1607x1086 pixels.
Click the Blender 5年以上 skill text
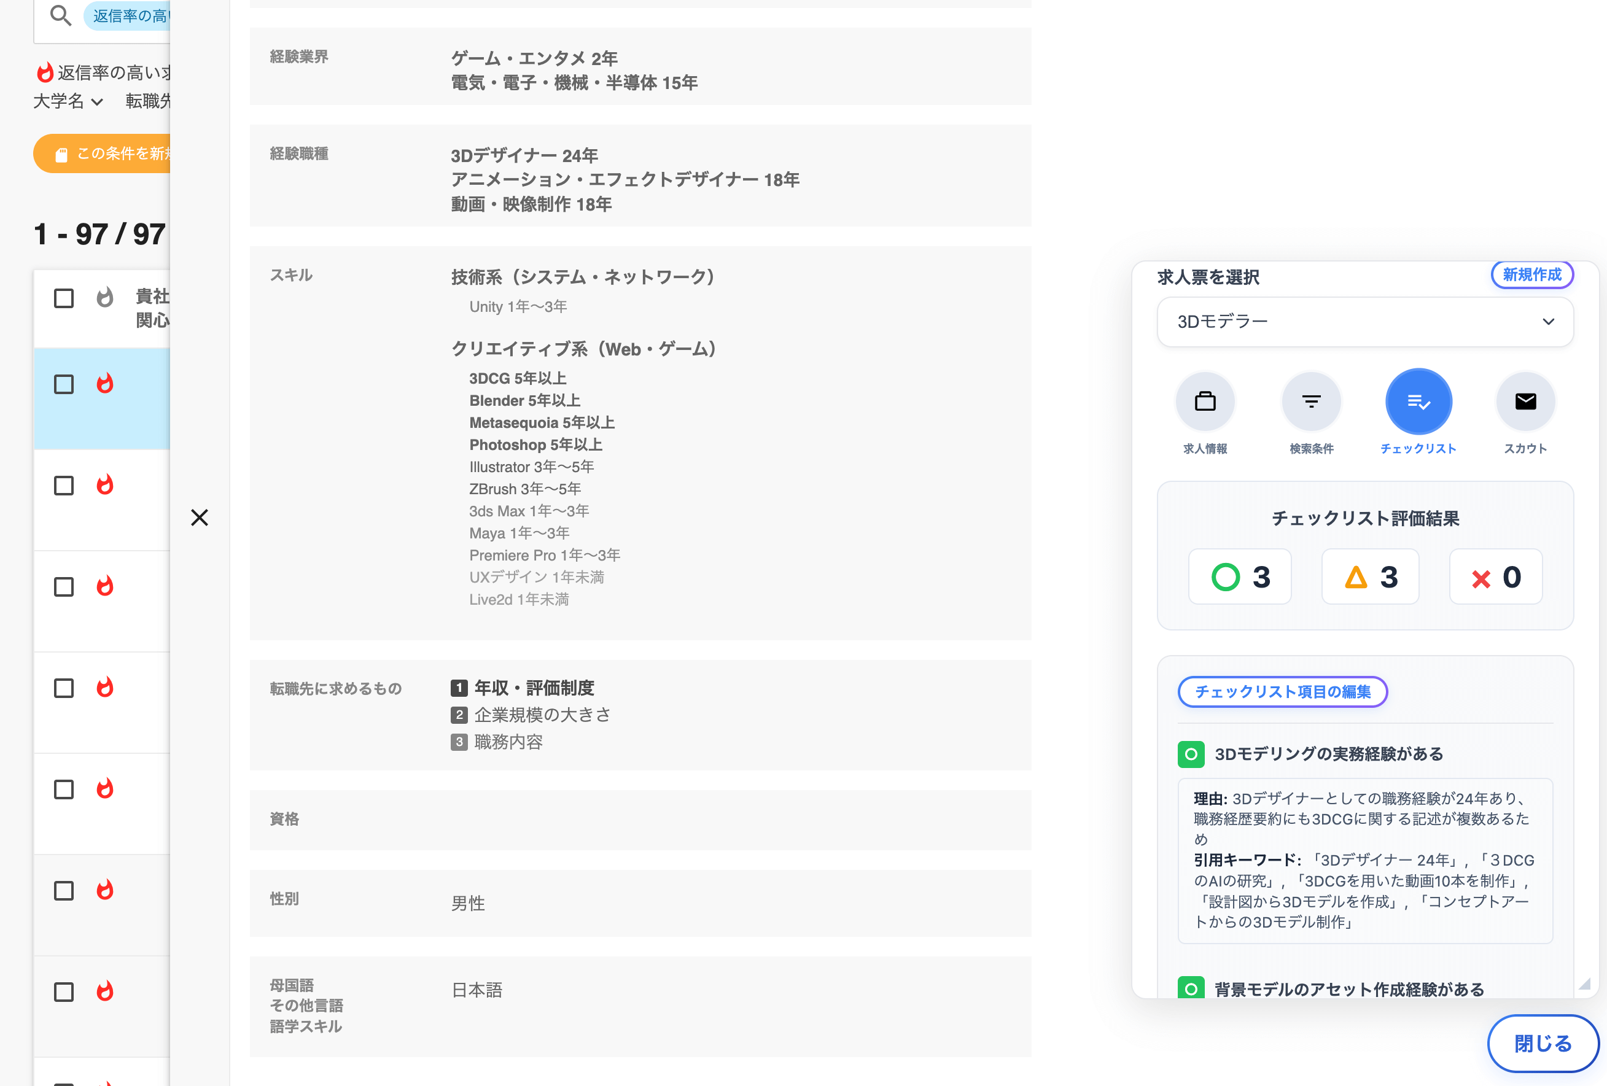525,400
